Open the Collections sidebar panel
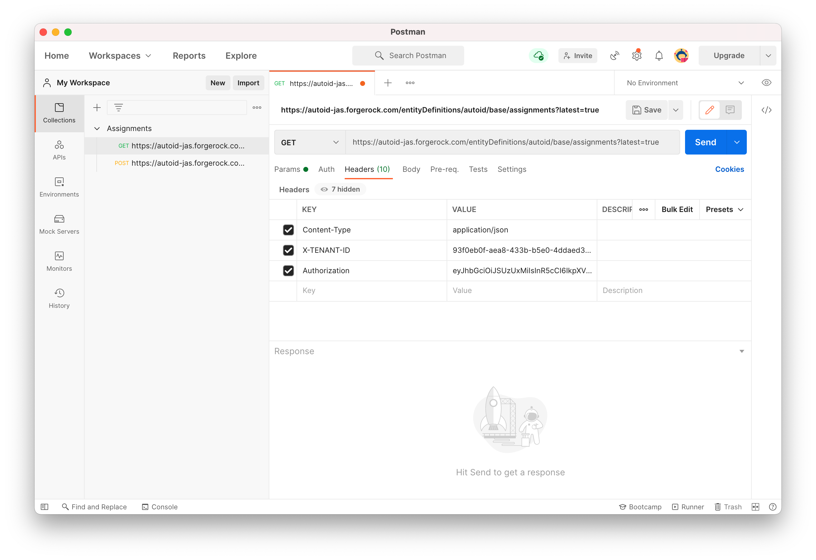816x560 pixels. click(59, 113)
